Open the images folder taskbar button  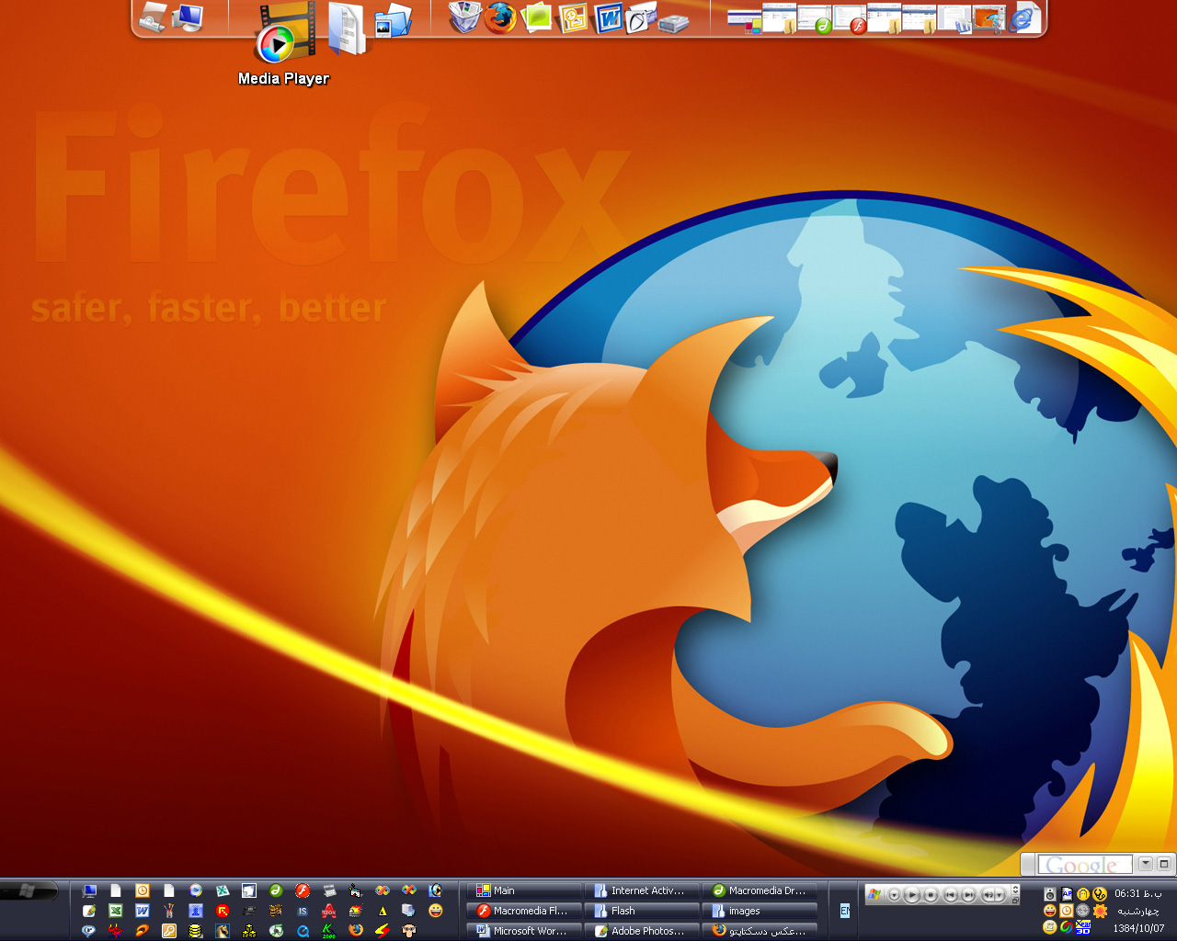pyautogui.click(x=760, y=911)
